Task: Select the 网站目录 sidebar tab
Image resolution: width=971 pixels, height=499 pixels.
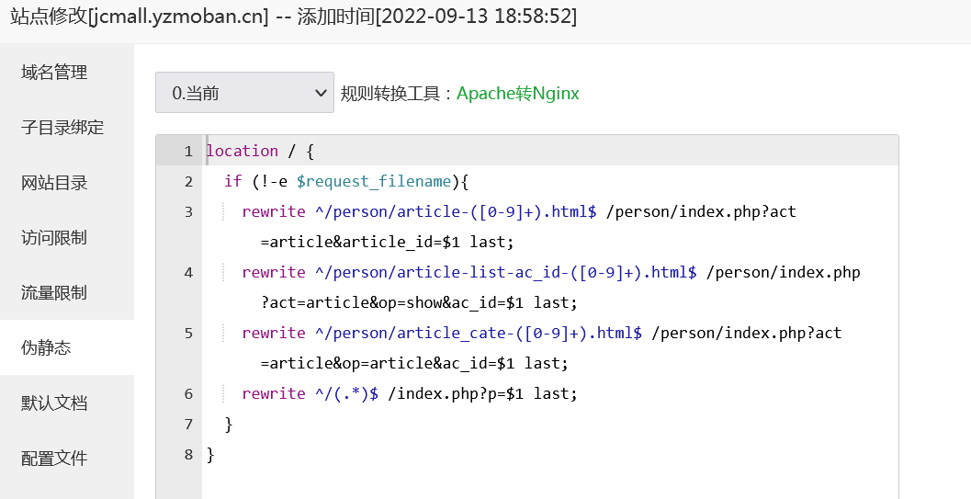Action: 54,183
